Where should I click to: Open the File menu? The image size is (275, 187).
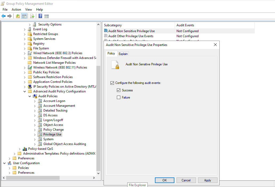5,10
